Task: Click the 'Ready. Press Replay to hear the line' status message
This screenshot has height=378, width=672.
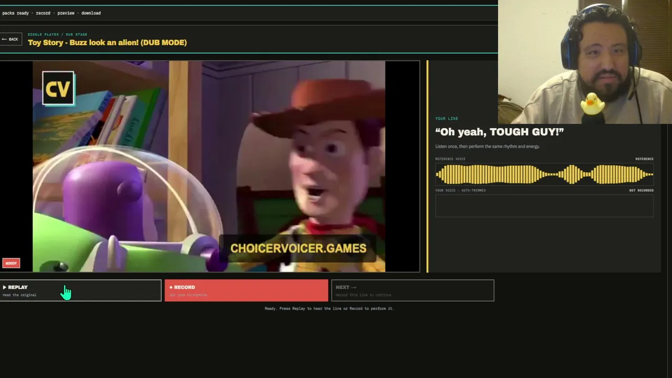Action: [x=329, y=309]
